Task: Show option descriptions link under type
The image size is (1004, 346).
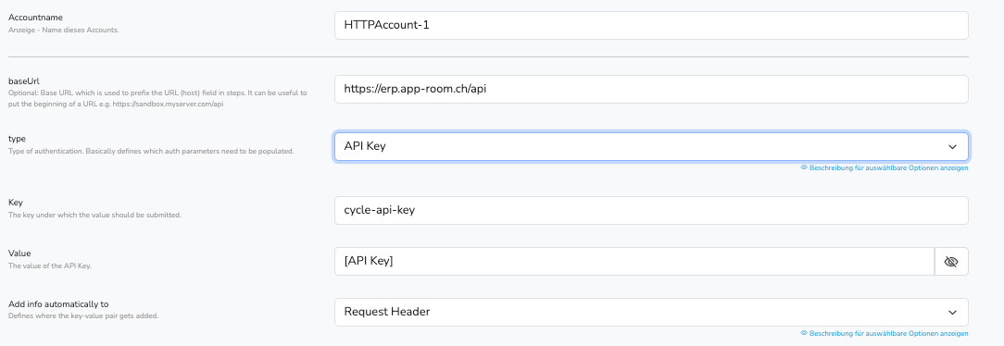Action: tap(885, 167)
